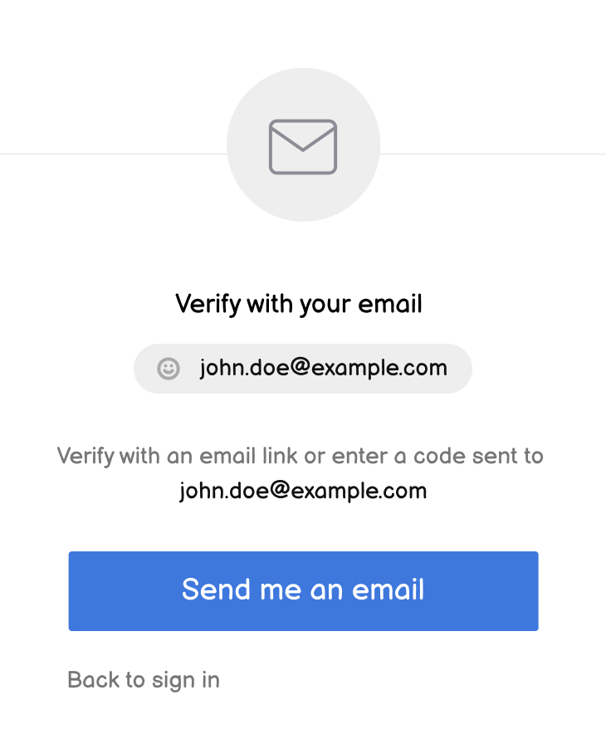Click the john.doe@example.com identifier pill text
The image size is (606, 744).
pos(323,368)
